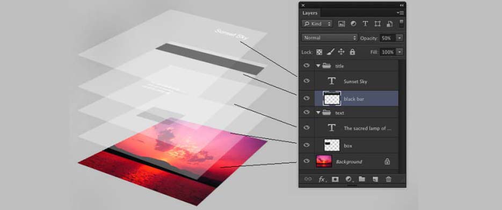Collapse the title group triangle
The width and height of the screenshot is (502, 210).
coord(318,66)
